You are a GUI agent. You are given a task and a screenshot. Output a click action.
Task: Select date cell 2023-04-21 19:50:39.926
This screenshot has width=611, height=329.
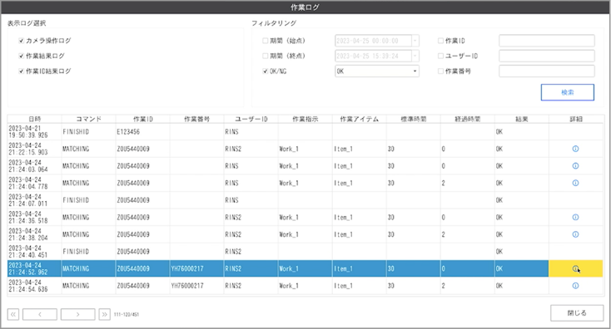pyautogui.click(x=34, y=132)
